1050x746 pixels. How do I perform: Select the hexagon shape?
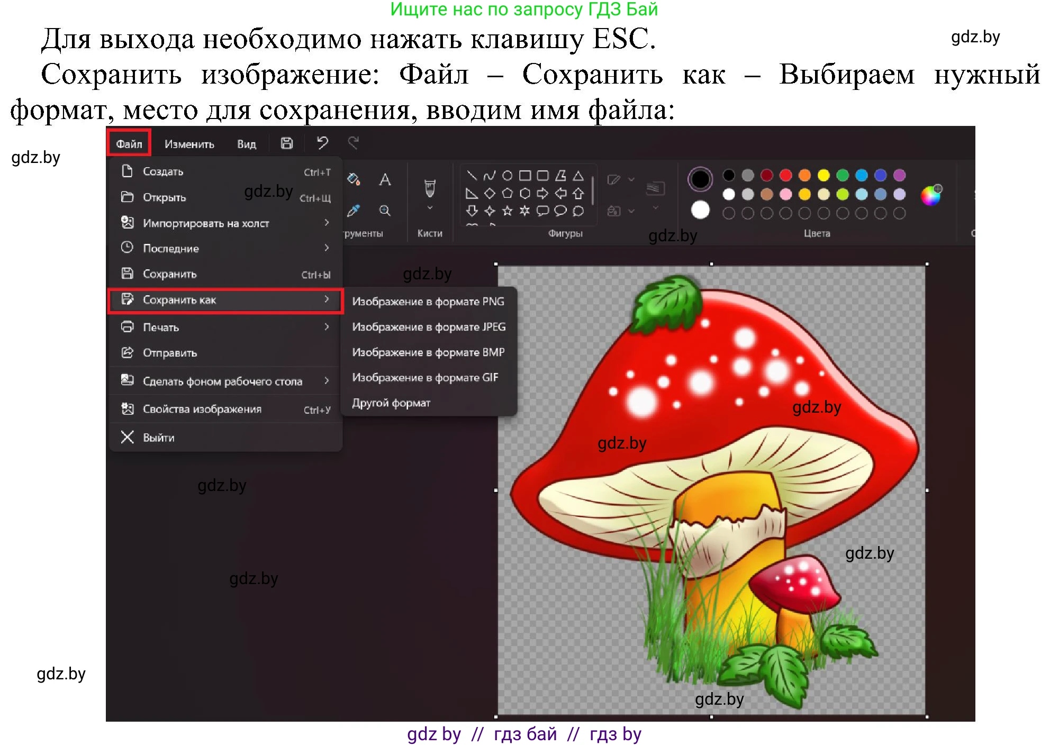click(x=526, y=193)
